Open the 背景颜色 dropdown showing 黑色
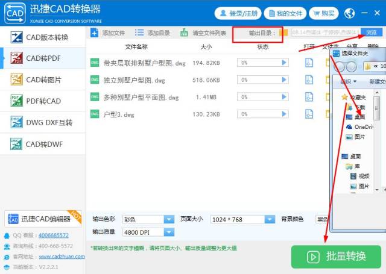The height and width of the screenshot is (274, 386). tap(322, 219)
